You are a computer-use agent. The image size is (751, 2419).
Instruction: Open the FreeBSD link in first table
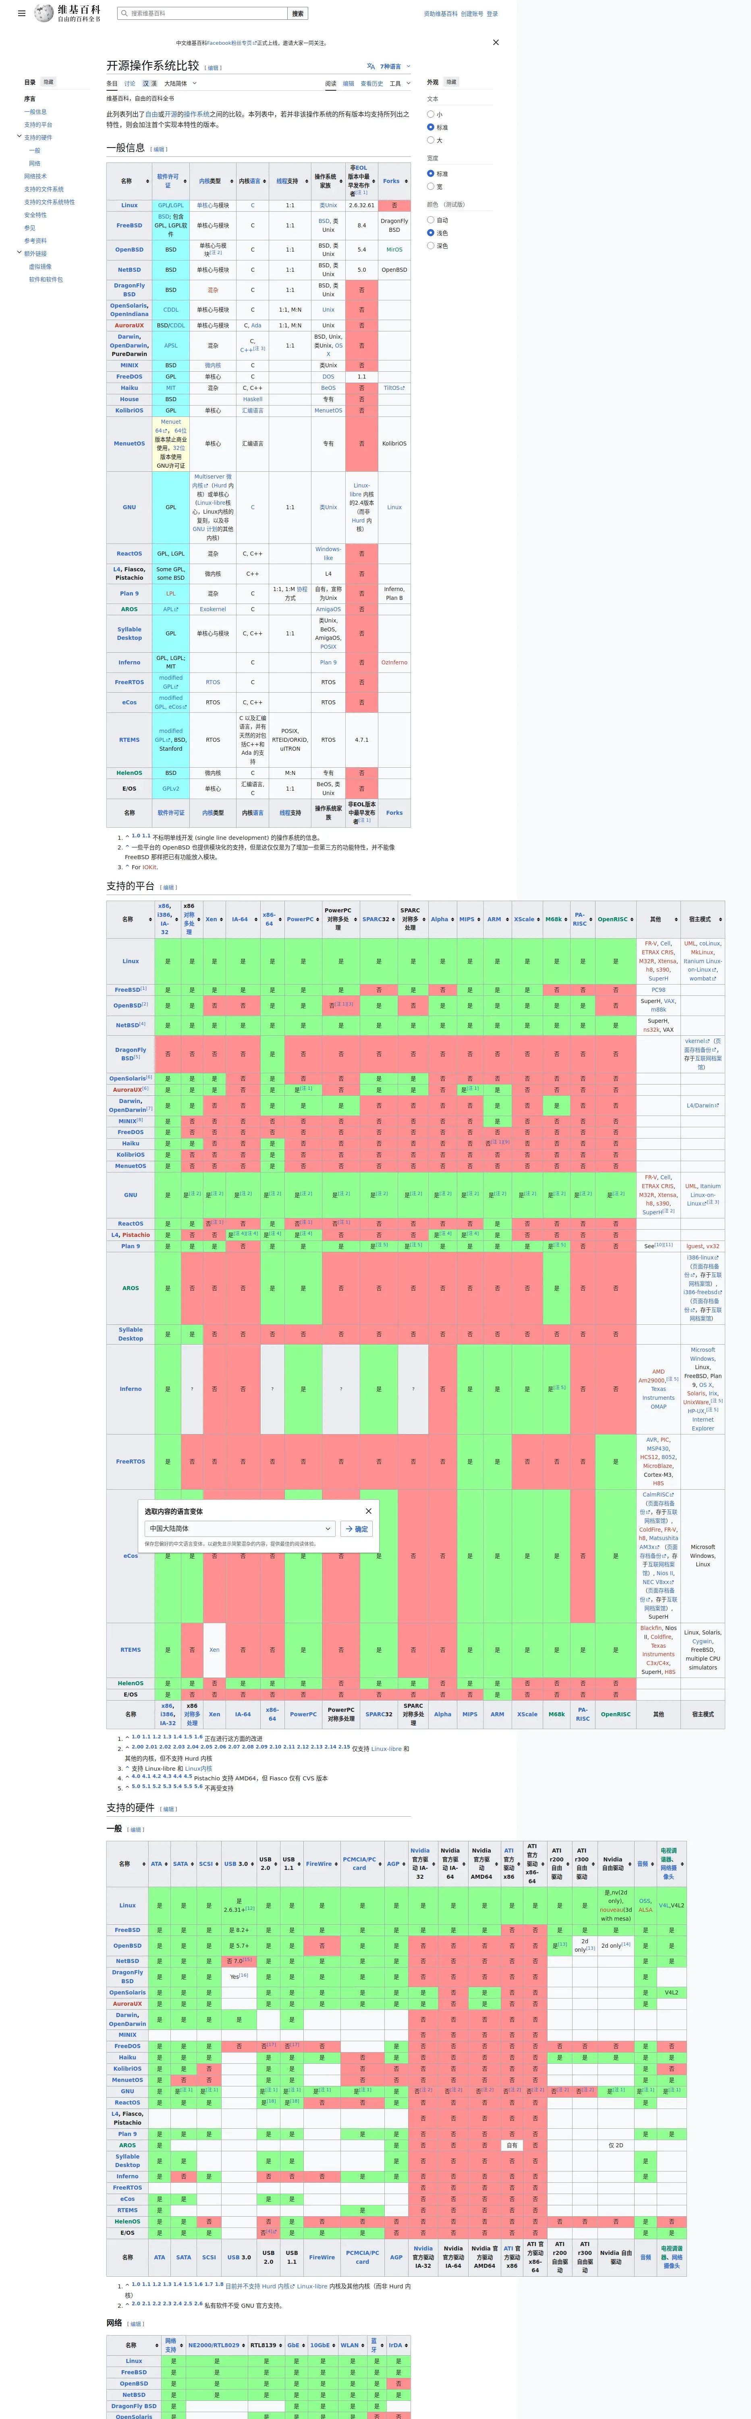point(130,225)
